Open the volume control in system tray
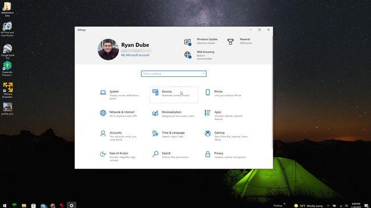The height and width of the screenshot is (208, 371). [x=346, y=206]
